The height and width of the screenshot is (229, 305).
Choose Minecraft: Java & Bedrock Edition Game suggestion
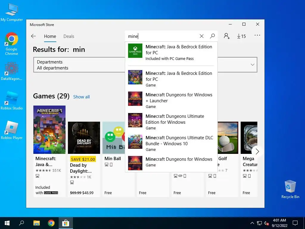point(171,79)
